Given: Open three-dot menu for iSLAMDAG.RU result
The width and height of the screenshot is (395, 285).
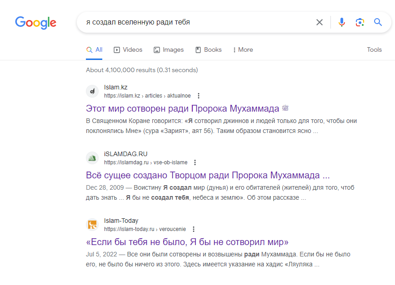Looking at the screenshot, I should pyautogui.click(x=195, y=162).
